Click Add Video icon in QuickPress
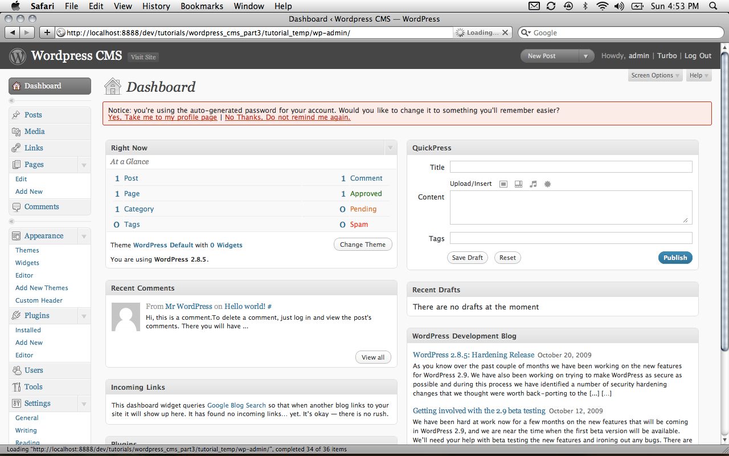 [518, 184]
